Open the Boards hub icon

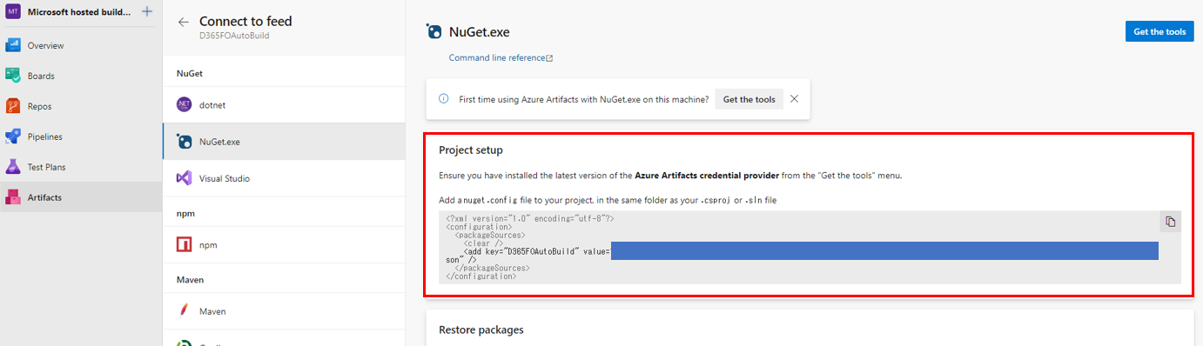tap(13, 76)
